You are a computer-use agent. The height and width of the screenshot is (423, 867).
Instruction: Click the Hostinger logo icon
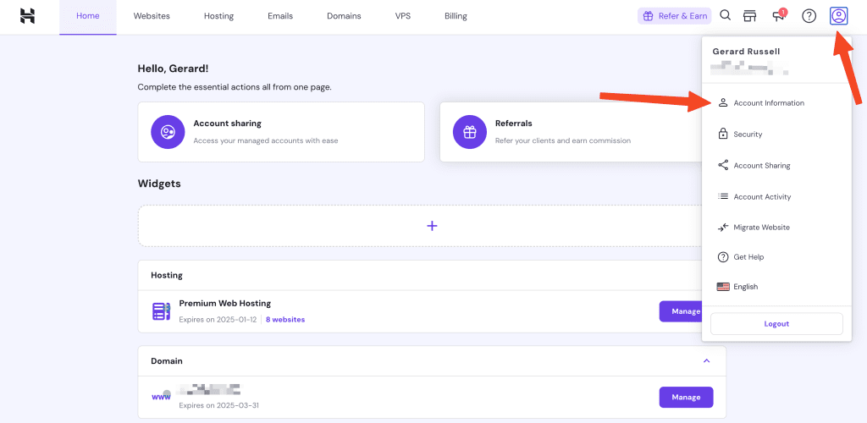28,16
